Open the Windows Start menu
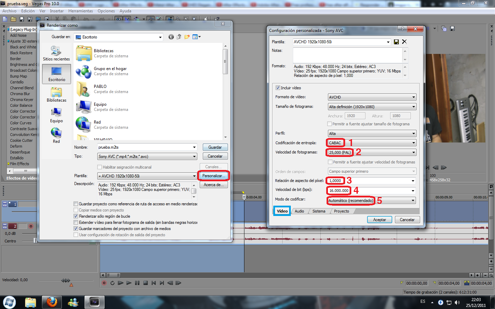Image resolution: width=495 pixels, height=309 pixels. [x=9, y=302]
